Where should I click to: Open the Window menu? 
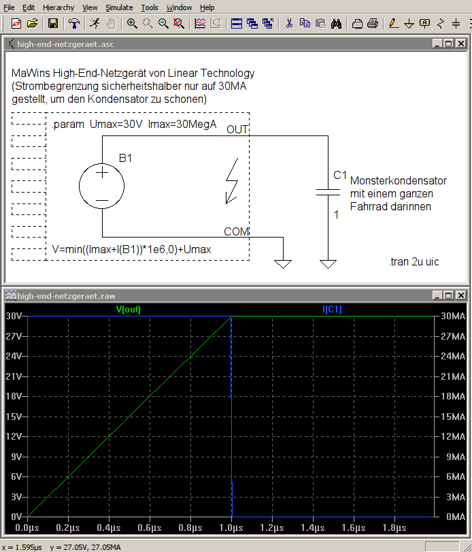click(x=179, y=7)
